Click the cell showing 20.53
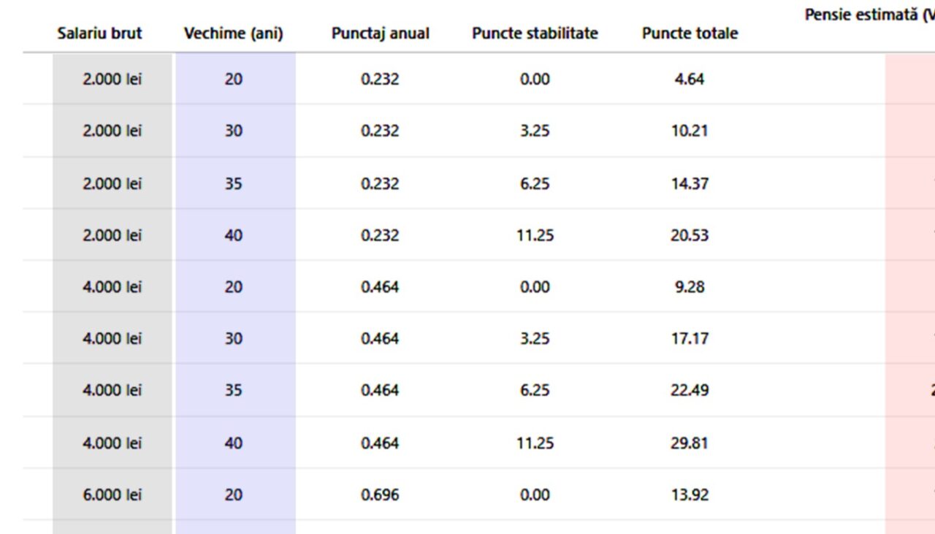The height and width of the screenshot is (534, 935). pyautogui.click(x=690, y=235)
